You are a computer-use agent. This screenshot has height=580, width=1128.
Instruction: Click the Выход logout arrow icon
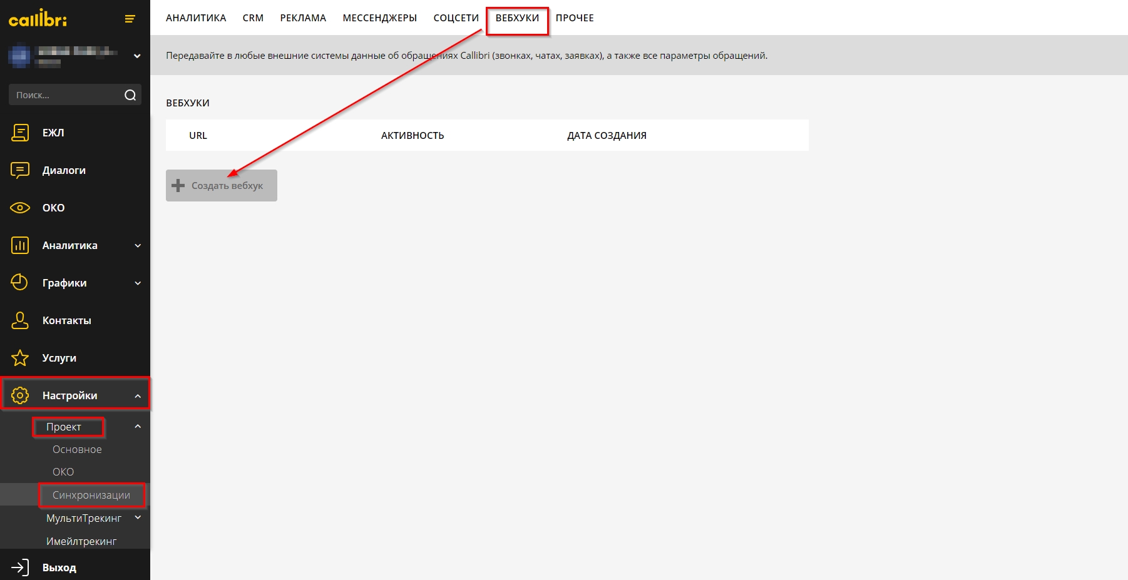pos(20,567)
